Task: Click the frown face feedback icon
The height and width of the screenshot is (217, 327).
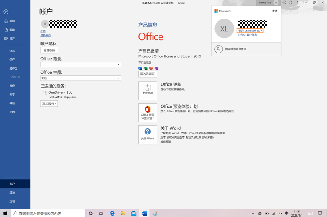Action: coord(290,3)
